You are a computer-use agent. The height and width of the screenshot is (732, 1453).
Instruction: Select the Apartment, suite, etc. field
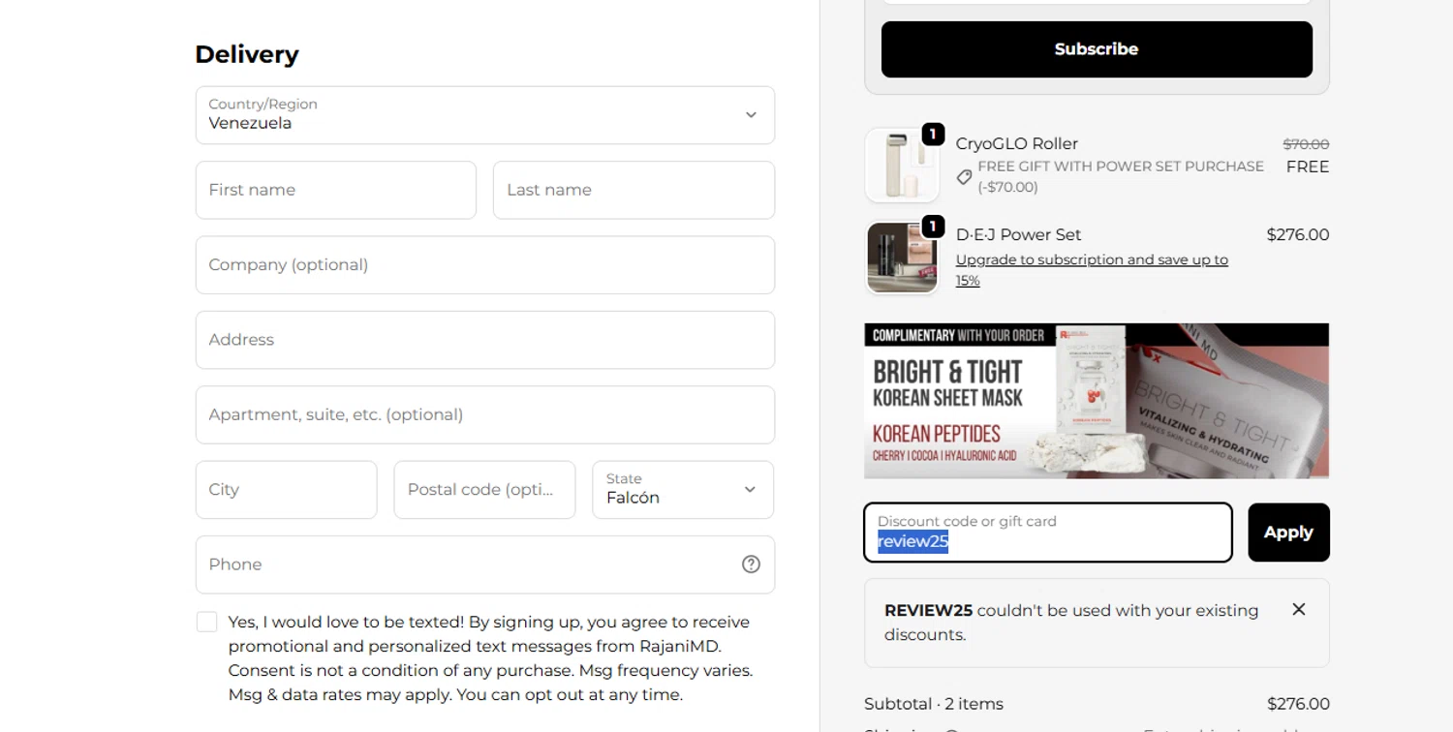(485, 414)
